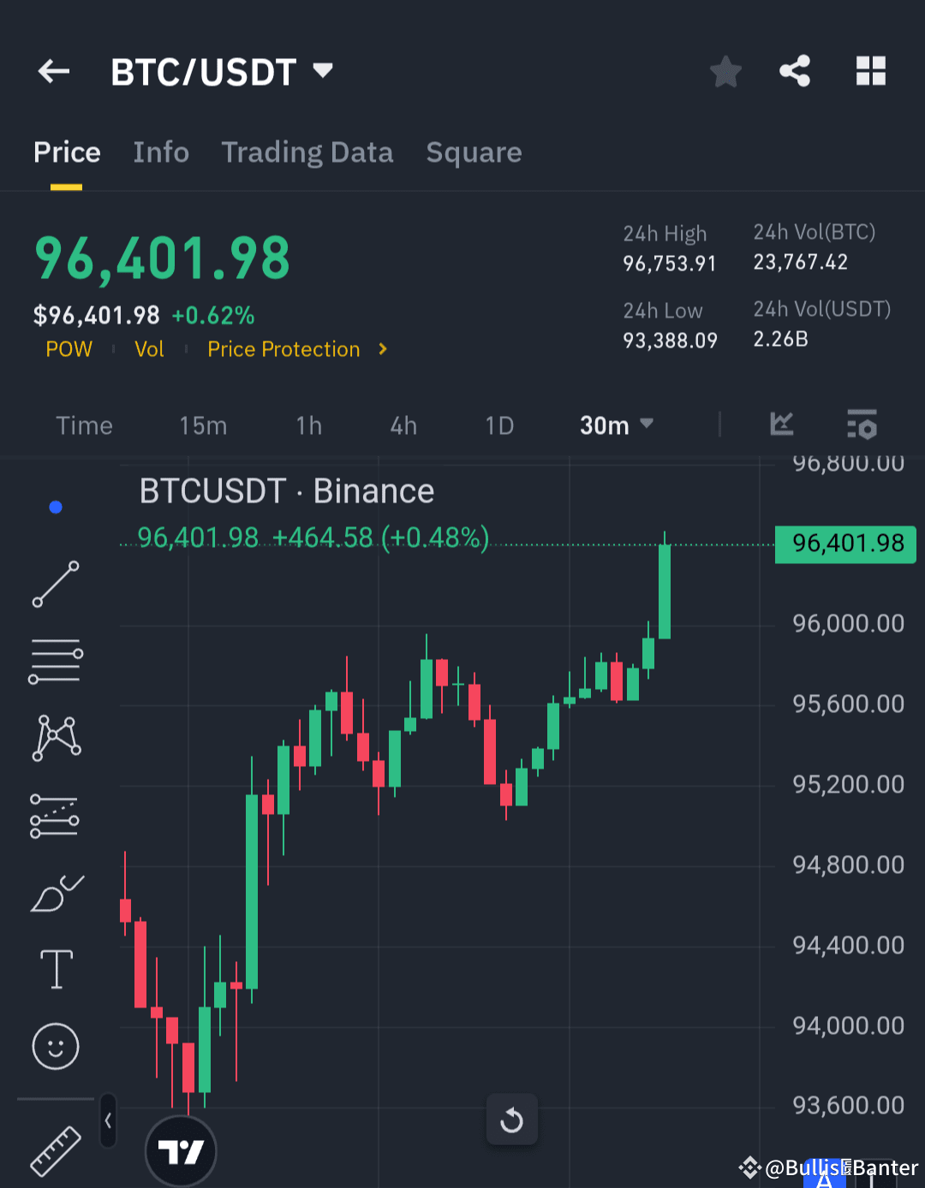Viewport: 925px width, 1188px height.
Task: Collapse the drawing tools sidebar
Action: pos(108,1120)
